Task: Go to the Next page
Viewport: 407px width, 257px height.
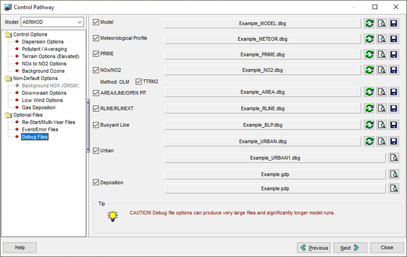Action: 350,248
